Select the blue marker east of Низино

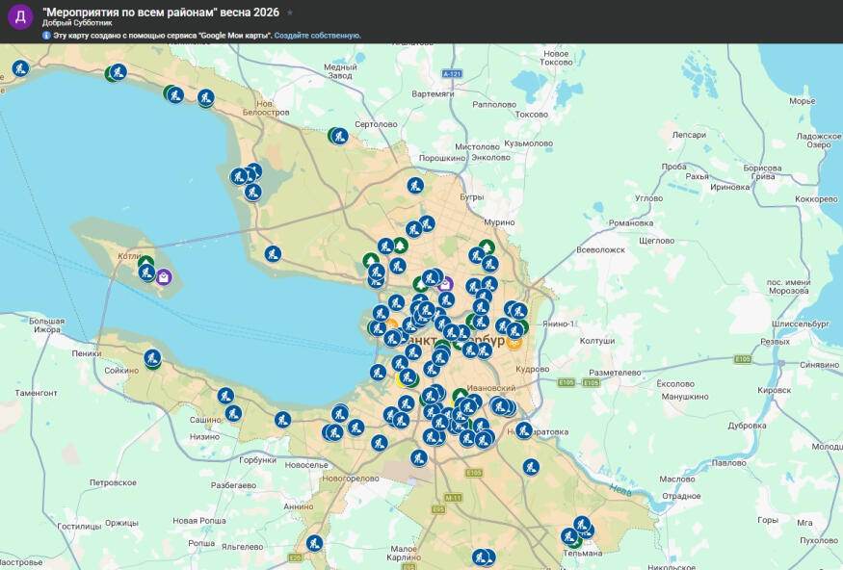pos(282,420)
